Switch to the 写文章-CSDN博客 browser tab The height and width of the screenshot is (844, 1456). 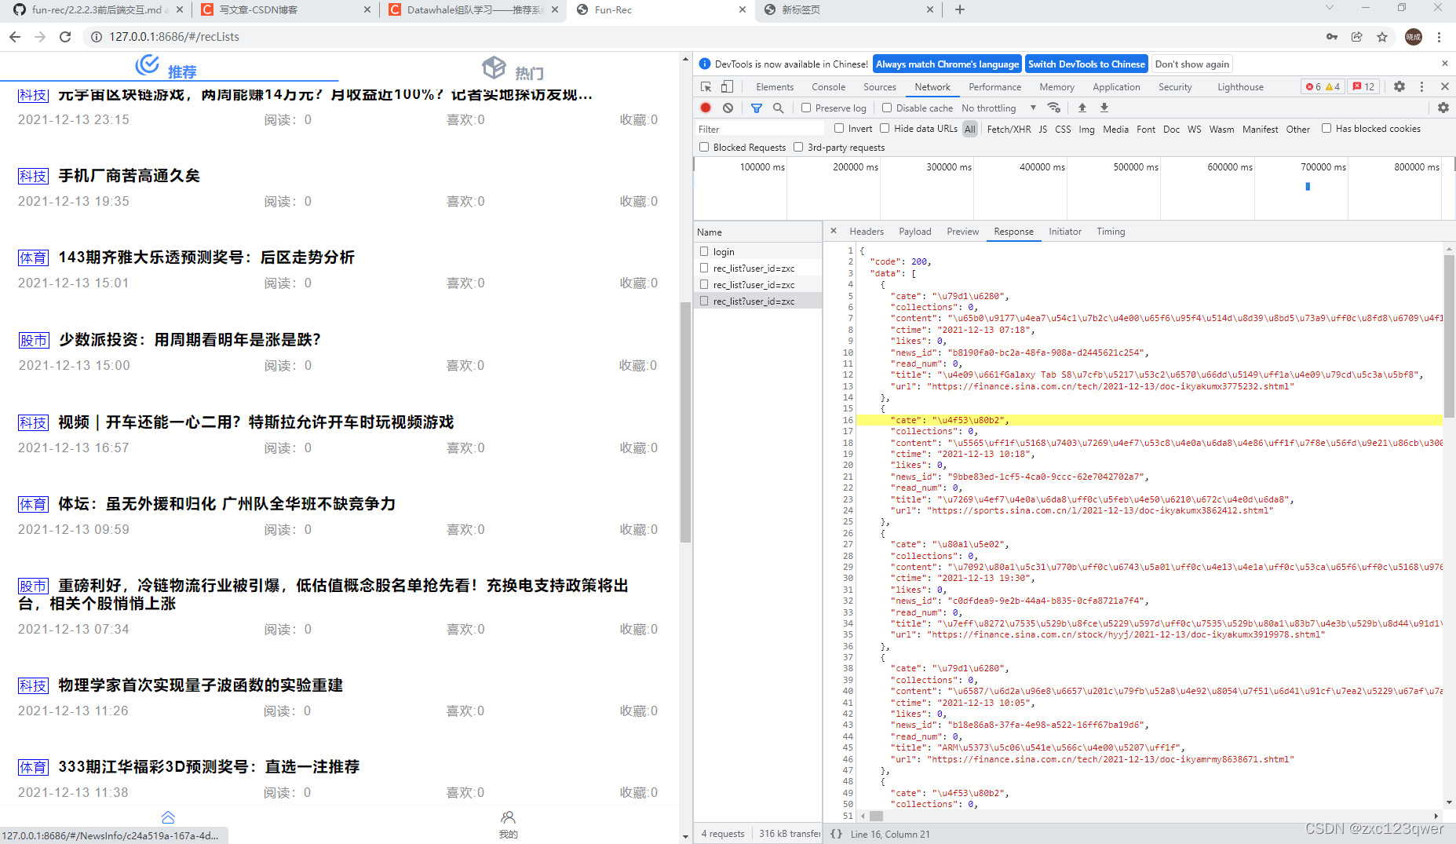pyautogui.click(x=285, y=9)
